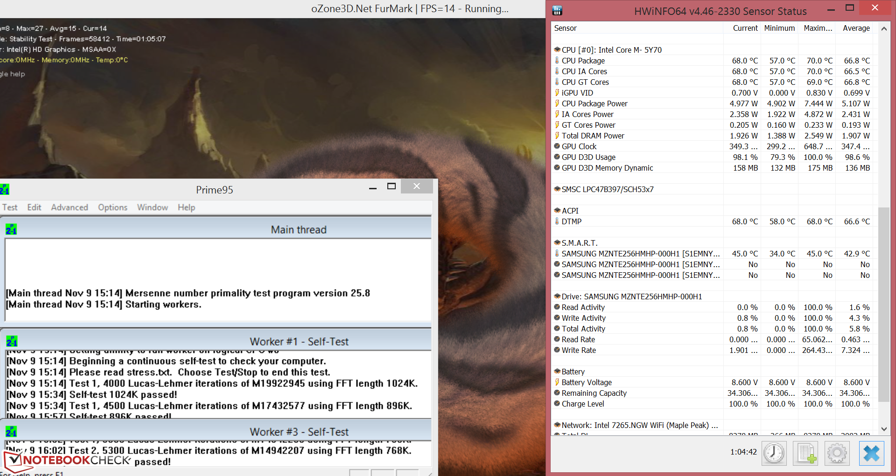
Task: Minimize the HWiNFO64 Sensor Status window
Action: (831, 10)
